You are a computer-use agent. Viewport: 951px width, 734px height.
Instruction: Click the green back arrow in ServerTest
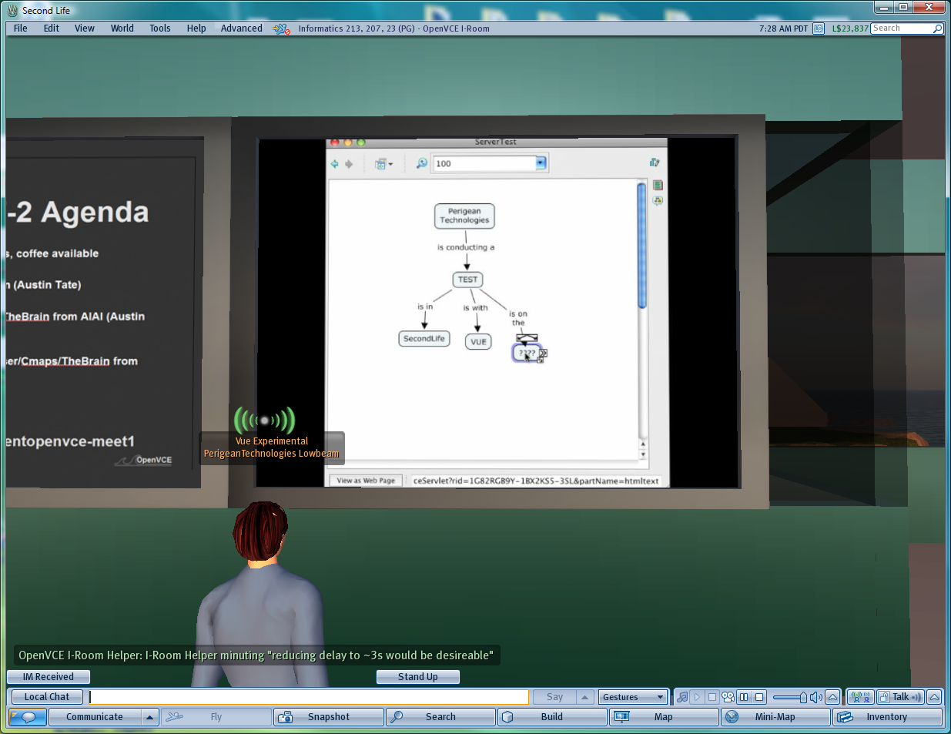click(335, 164)
